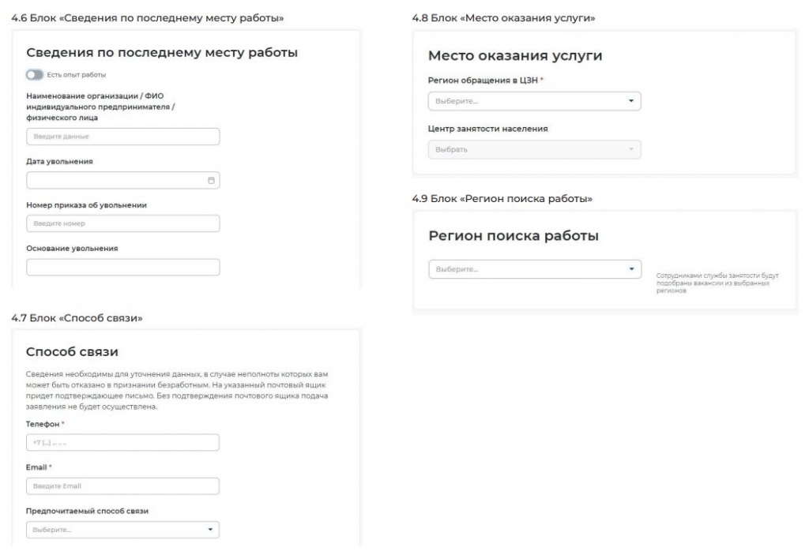
Task: Click the 'Способ связи' heading
Action: 72,352
